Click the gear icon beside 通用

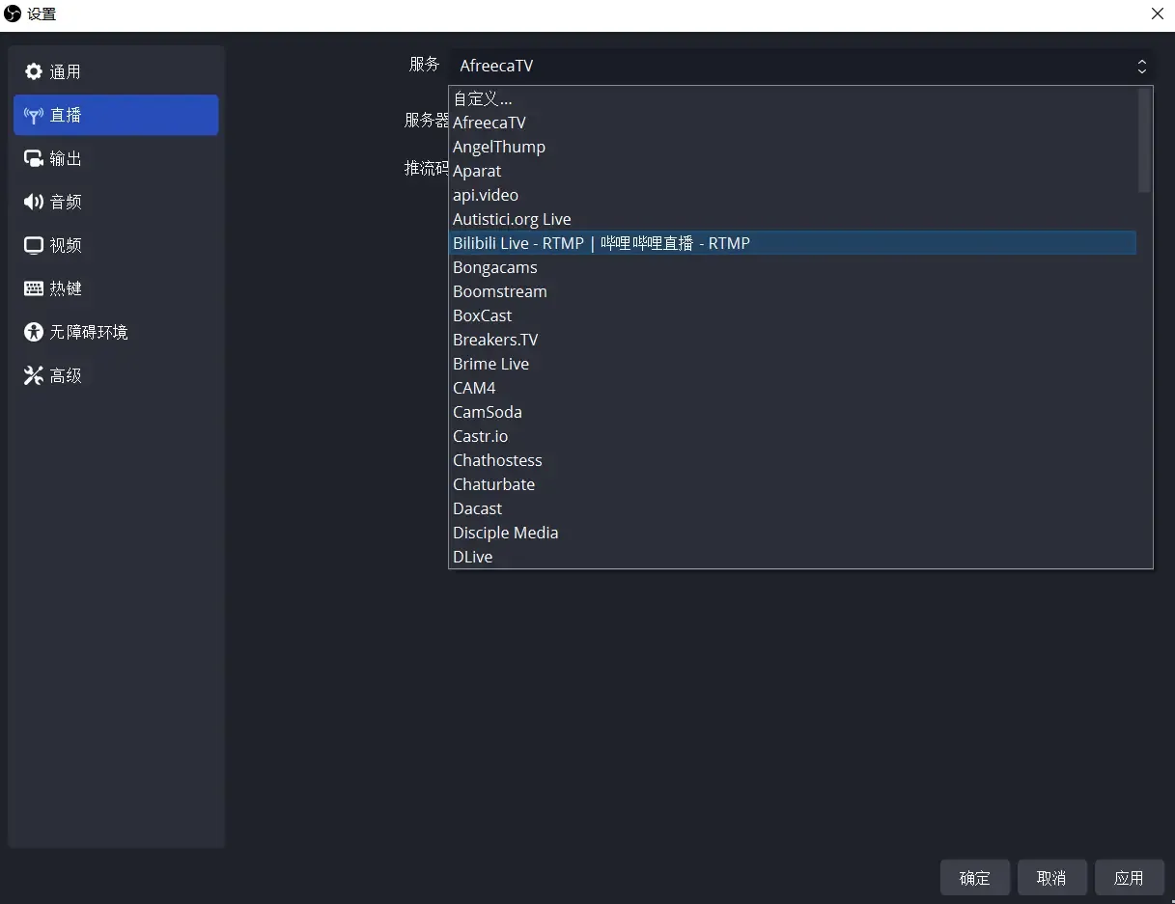point(34,71)
